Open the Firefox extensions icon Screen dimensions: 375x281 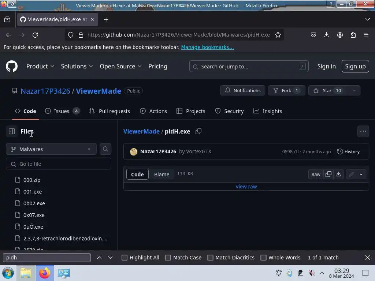tap(353, 35)
